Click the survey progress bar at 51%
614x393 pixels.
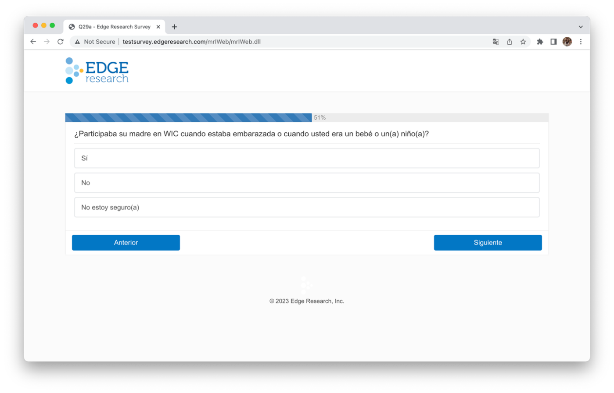pos(307,118)
